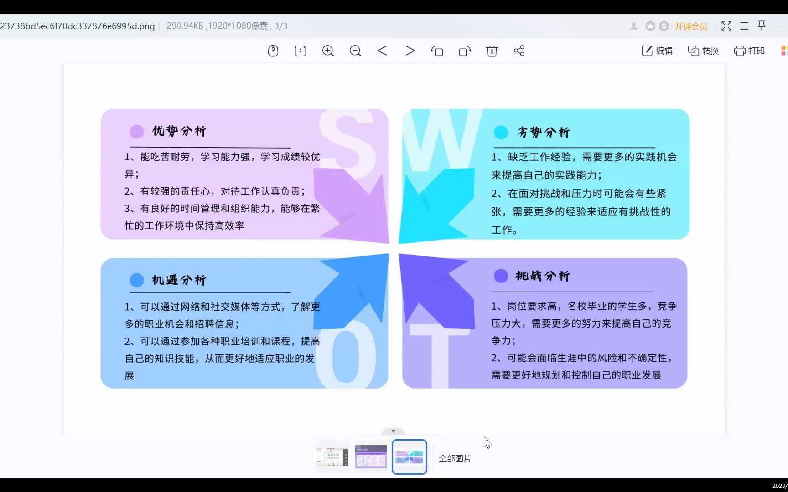Click the line '1、岗位要求高，名校毕业的学生多，竞争'
Screen dimensions: 788x492
coord(584,306)
